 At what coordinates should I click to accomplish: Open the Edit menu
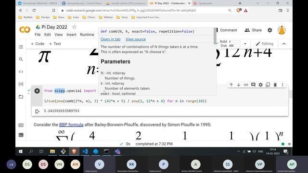(47, 35)
